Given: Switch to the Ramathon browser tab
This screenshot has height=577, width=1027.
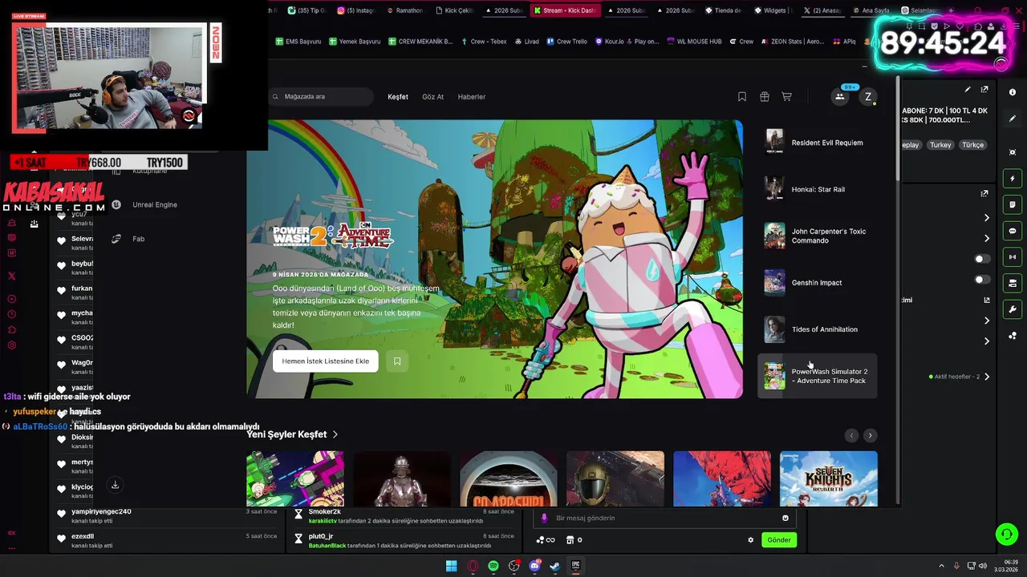Looking at the screenshot, I should click(404, 10).
